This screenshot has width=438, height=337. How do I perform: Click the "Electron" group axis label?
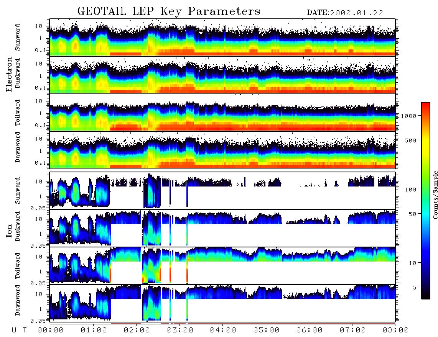coord(9,74)
